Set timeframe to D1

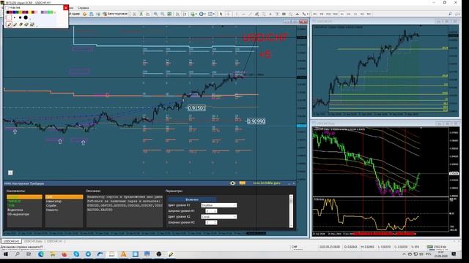[355, 14]
